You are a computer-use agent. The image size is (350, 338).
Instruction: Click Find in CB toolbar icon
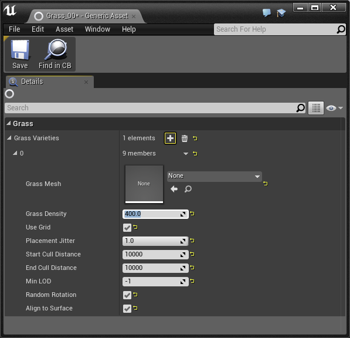click(55, 55)
